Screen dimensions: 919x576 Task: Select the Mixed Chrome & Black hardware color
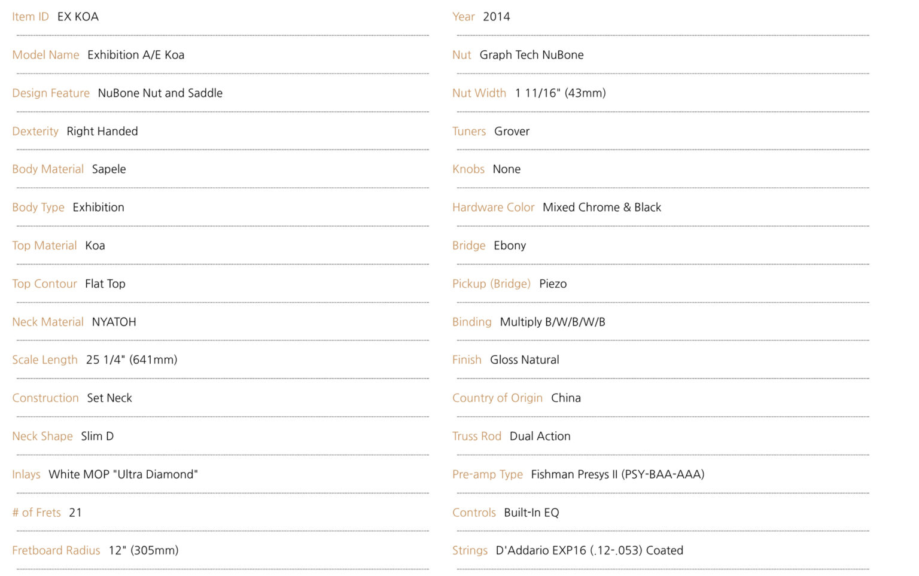[602, 208]
